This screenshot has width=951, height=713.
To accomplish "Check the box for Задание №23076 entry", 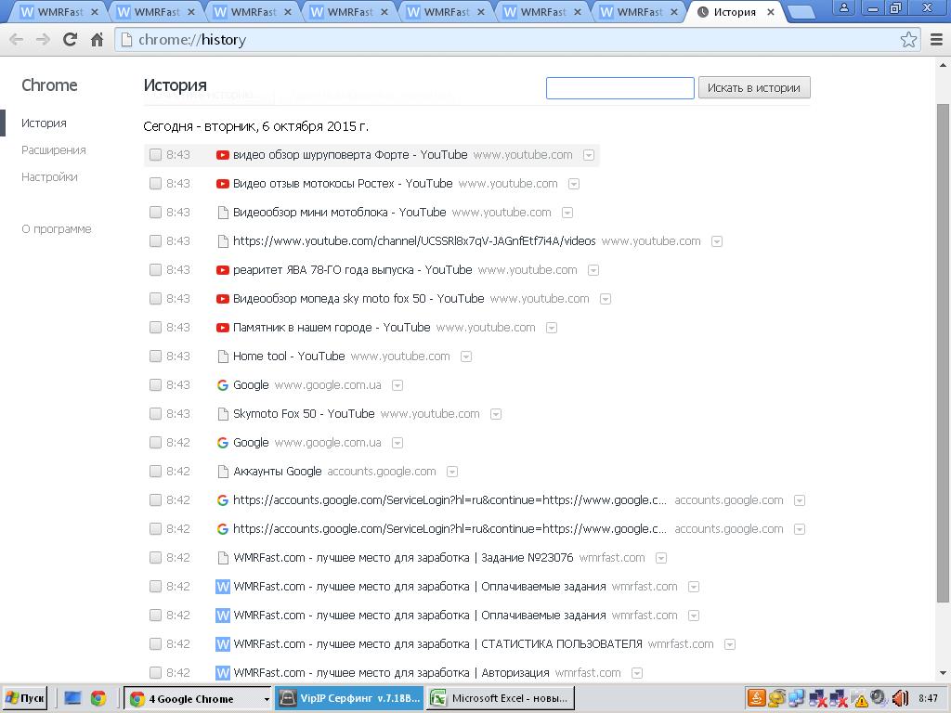I will point(155,557).
